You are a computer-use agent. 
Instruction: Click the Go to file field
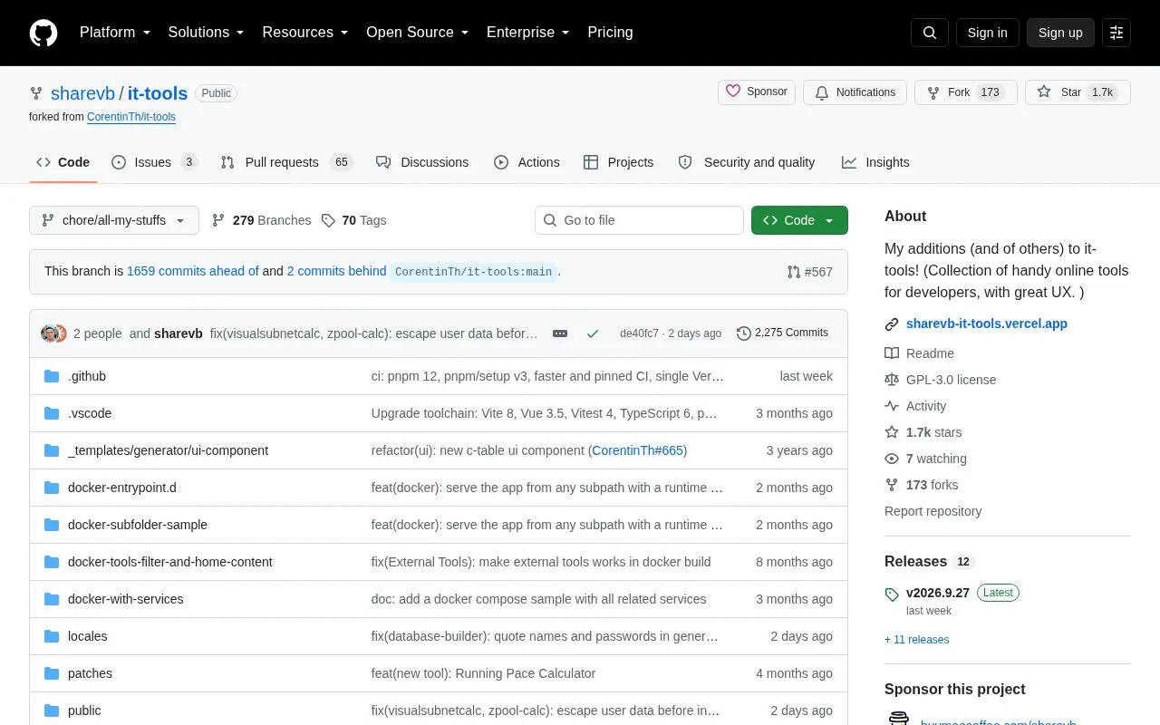coord(639,220)
